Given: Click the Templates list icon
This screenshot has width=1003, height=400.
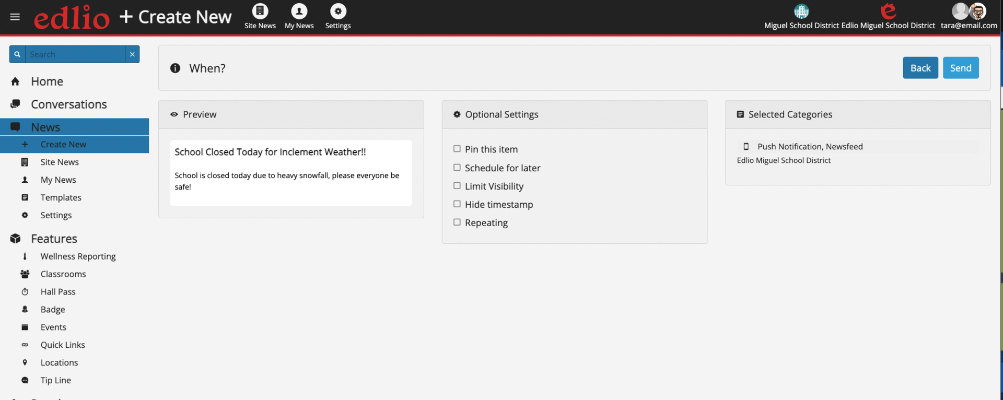Looking at the screenshot, I should [25, 197].
